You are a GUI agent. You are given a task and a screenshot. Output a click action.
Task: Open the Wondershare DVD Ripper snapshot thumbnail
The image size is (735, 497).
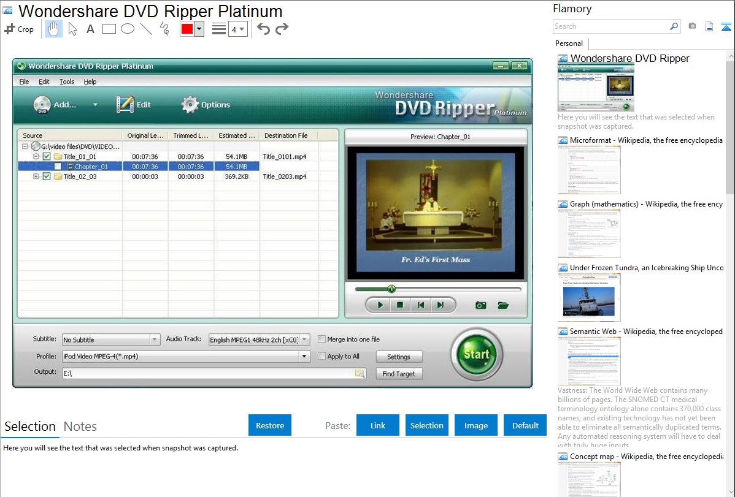[x=596, y=88]
